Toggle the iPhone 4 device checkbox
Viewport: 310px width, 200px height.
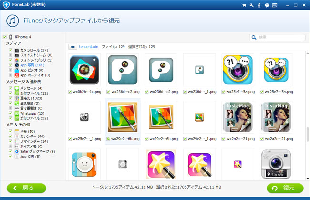pyautogui.click(x=4, y=37)
